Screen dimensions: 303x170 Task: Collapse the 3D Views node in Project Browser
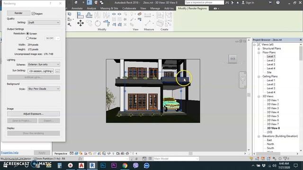click(x=259, y=96)
